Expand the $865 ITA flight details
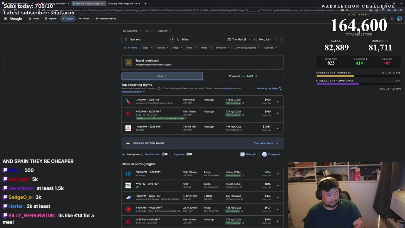 tap(277, 186)
